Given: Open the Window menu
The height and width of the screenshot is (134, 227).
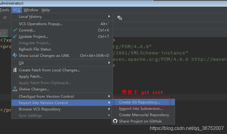Looking at the screenshot, I should (x=31, y=10).
